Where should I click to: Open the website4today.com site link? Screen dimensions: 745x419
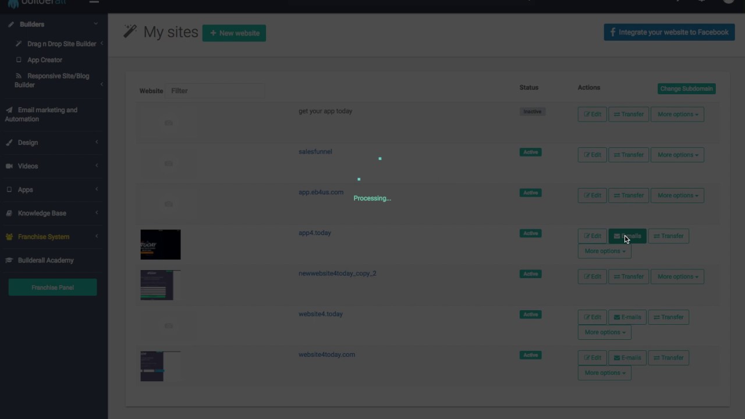coord(327,354)
